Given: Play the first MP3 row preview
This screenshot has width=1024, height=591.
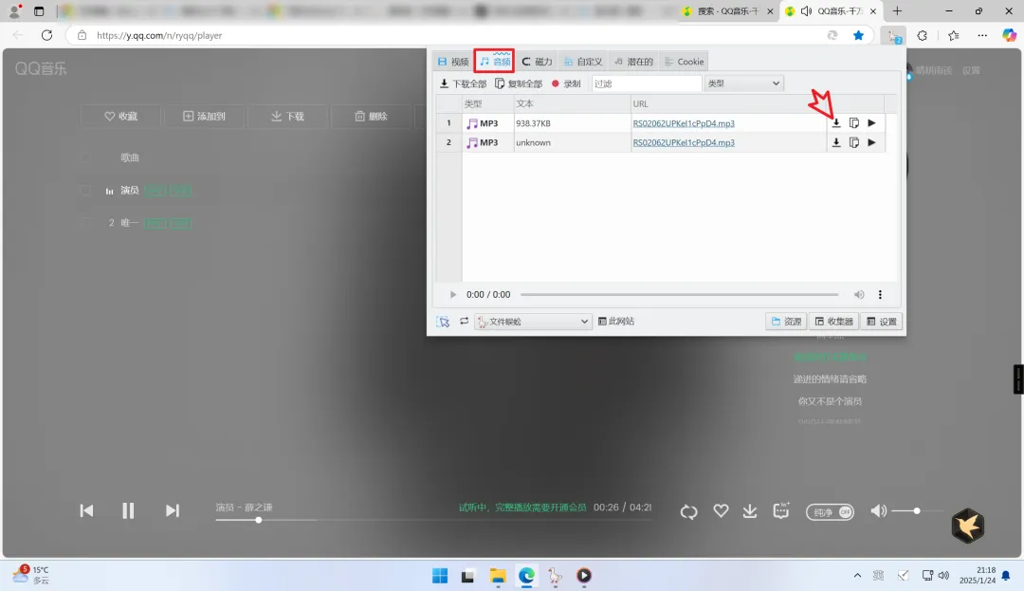Looking at the screenshot, I should (x=871, y=123).
